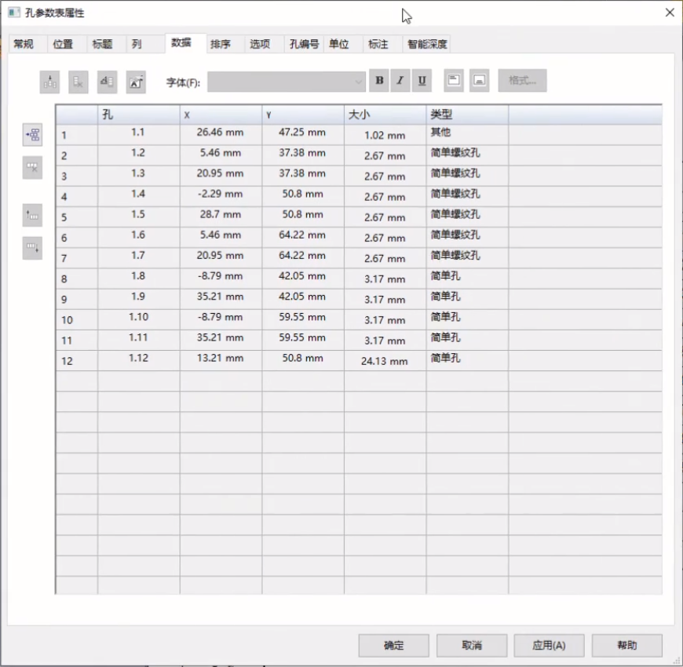Viewport: 683px width, 667px height.
Task: Click the top alignment icon
Action: click(454, 81)
